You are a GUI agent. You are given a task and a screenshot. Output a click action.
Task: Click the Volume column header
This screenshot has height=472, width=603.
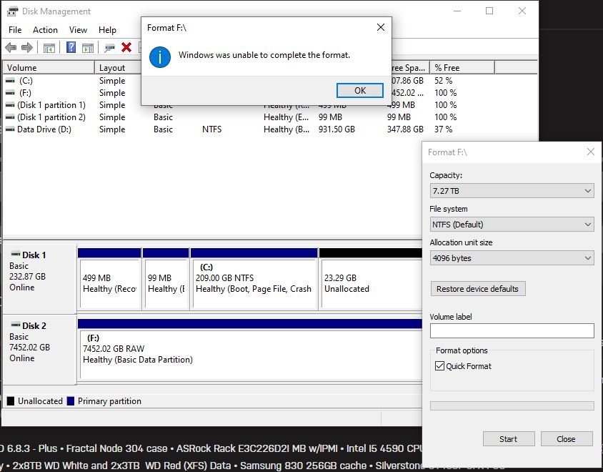pos(49,68)
